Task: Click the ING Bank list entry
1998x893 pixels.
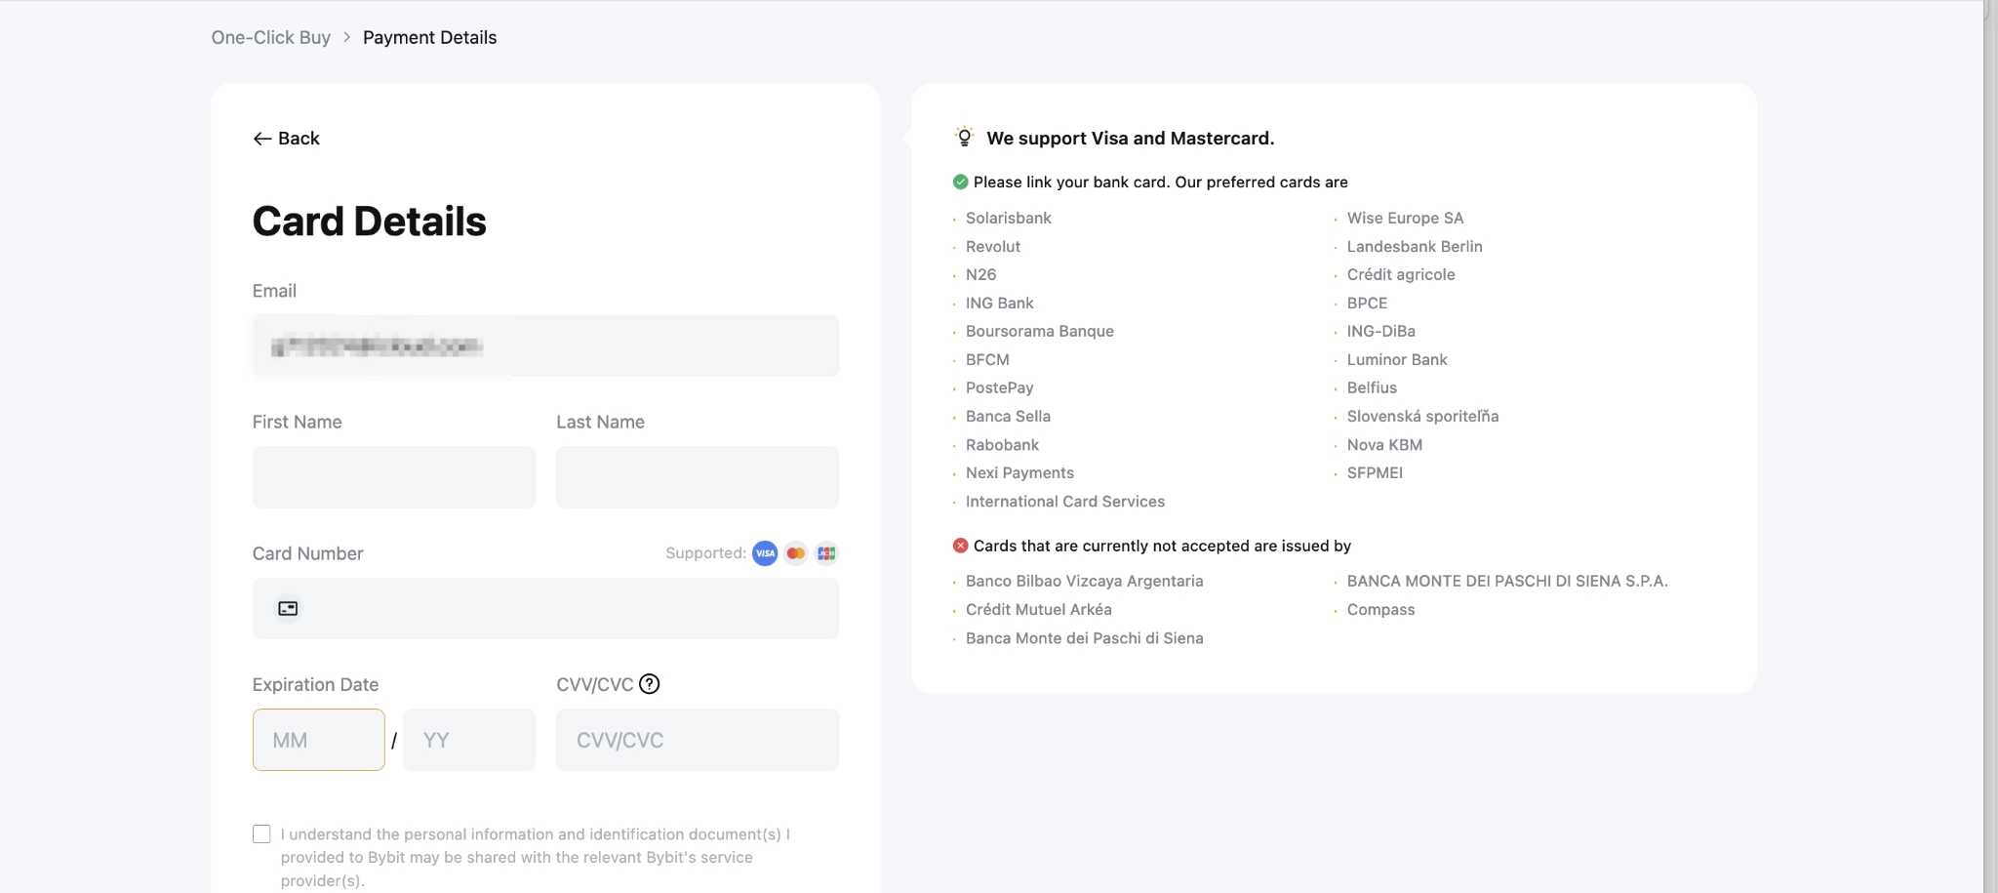Action: point(999,303)
